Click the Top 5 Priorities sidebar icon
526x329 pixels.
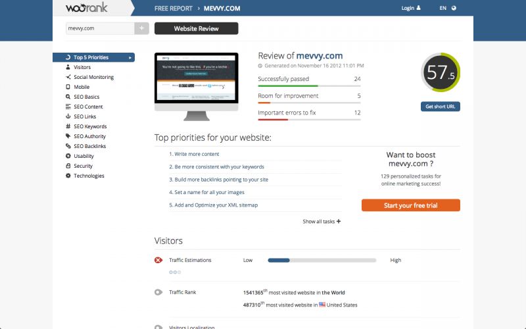[68, 57]
